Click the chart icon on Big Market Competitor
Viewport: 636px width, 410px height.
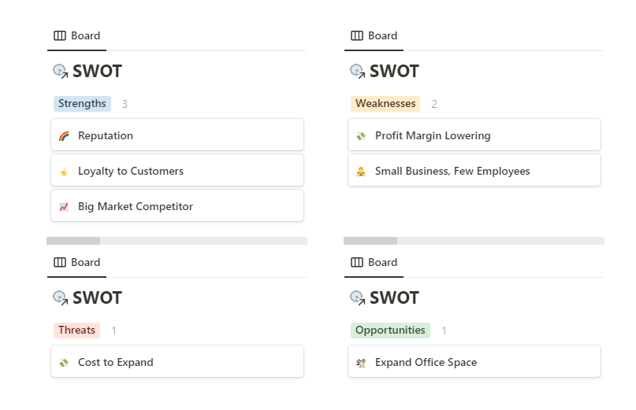[64, 207]
